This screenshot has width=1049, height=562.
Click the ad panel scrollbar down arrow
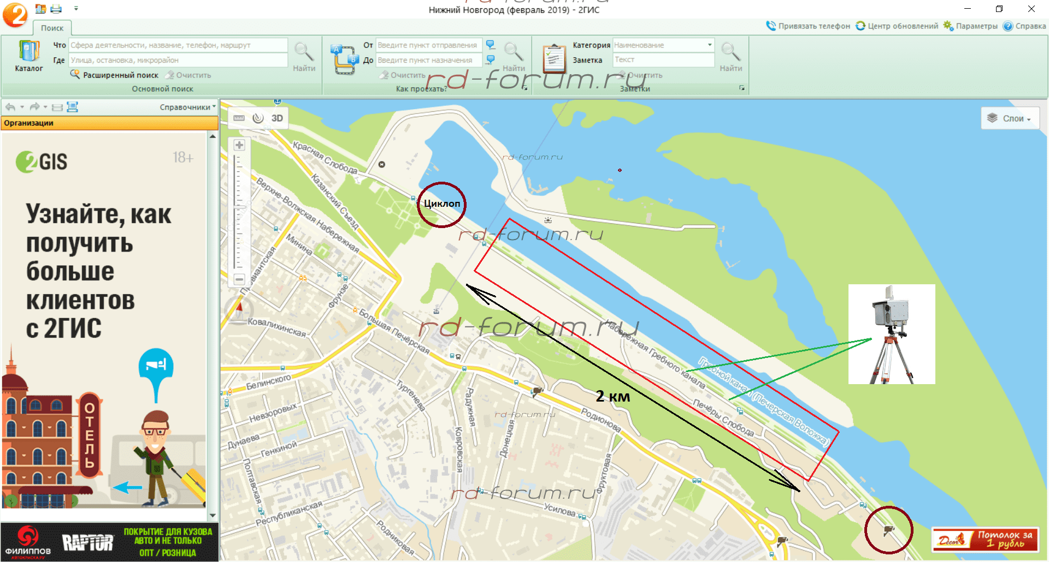[213, 516]
